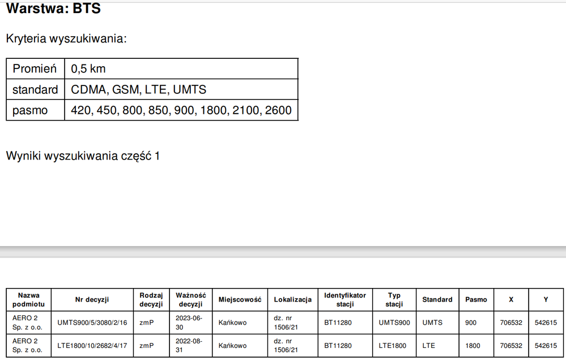Click the 'Lokalizacja' column header

tap(293, 300)
